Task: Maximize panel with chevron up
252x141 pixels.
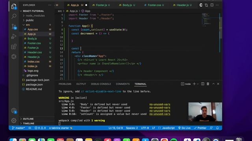Action: (x=213, y=84)
